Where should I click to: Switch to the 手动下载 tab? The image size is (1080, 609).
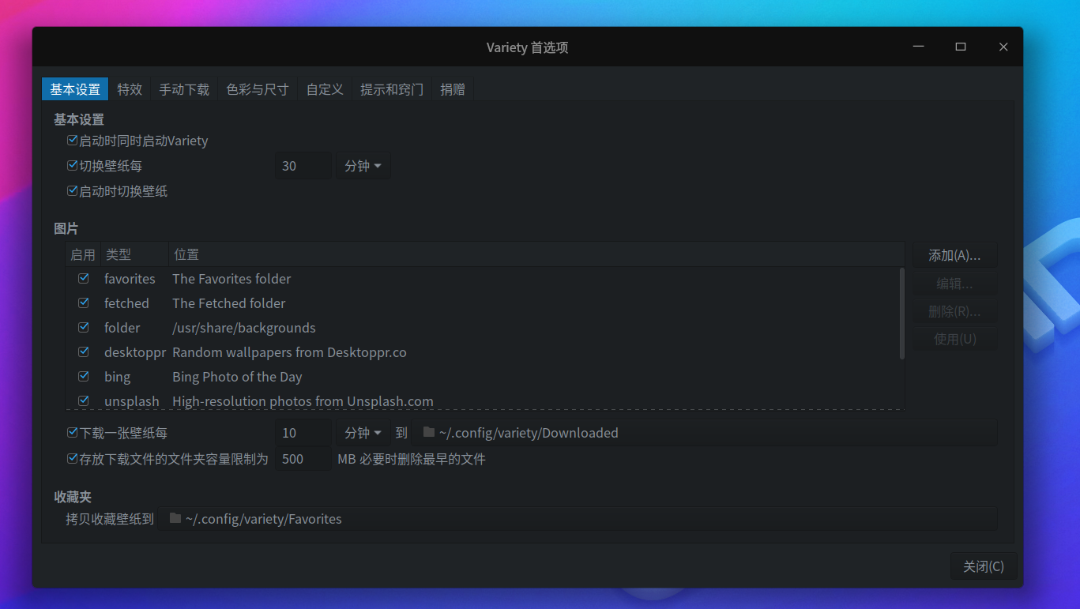coord(183,88)
